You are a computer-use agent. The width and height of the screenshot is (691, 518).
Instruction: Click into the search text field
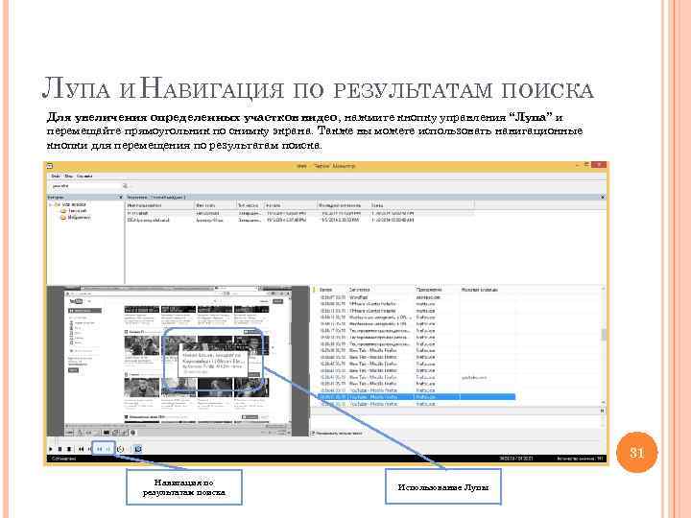[x=85, y=186]
